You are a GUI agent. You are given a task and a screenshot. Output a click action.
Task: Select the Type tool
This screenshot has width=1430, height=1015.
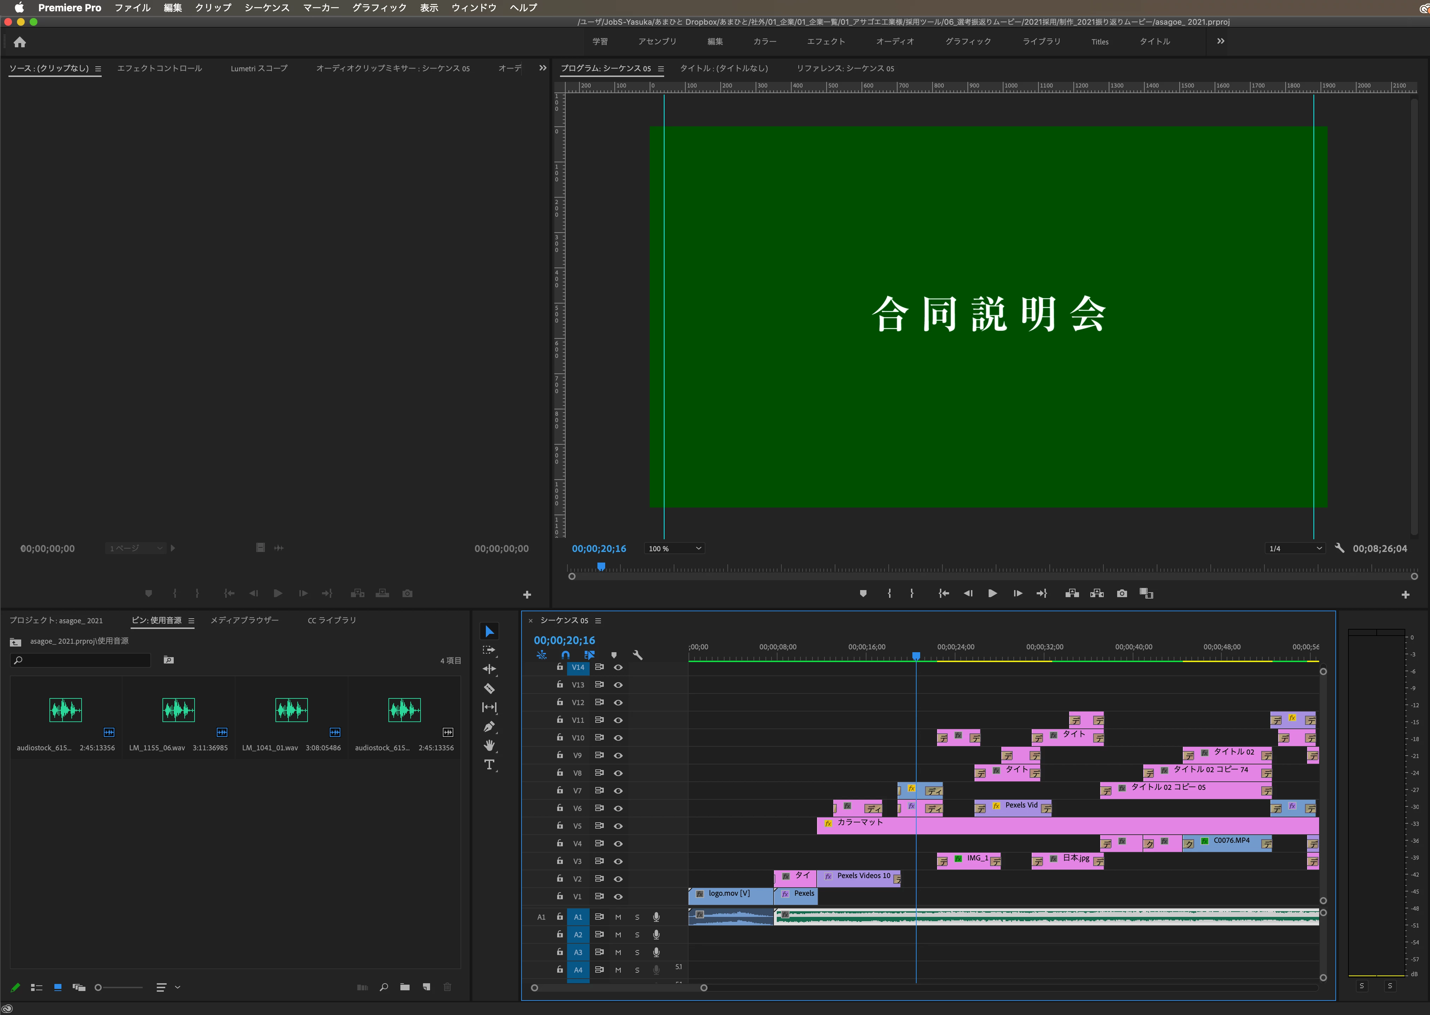pos(490,764)
